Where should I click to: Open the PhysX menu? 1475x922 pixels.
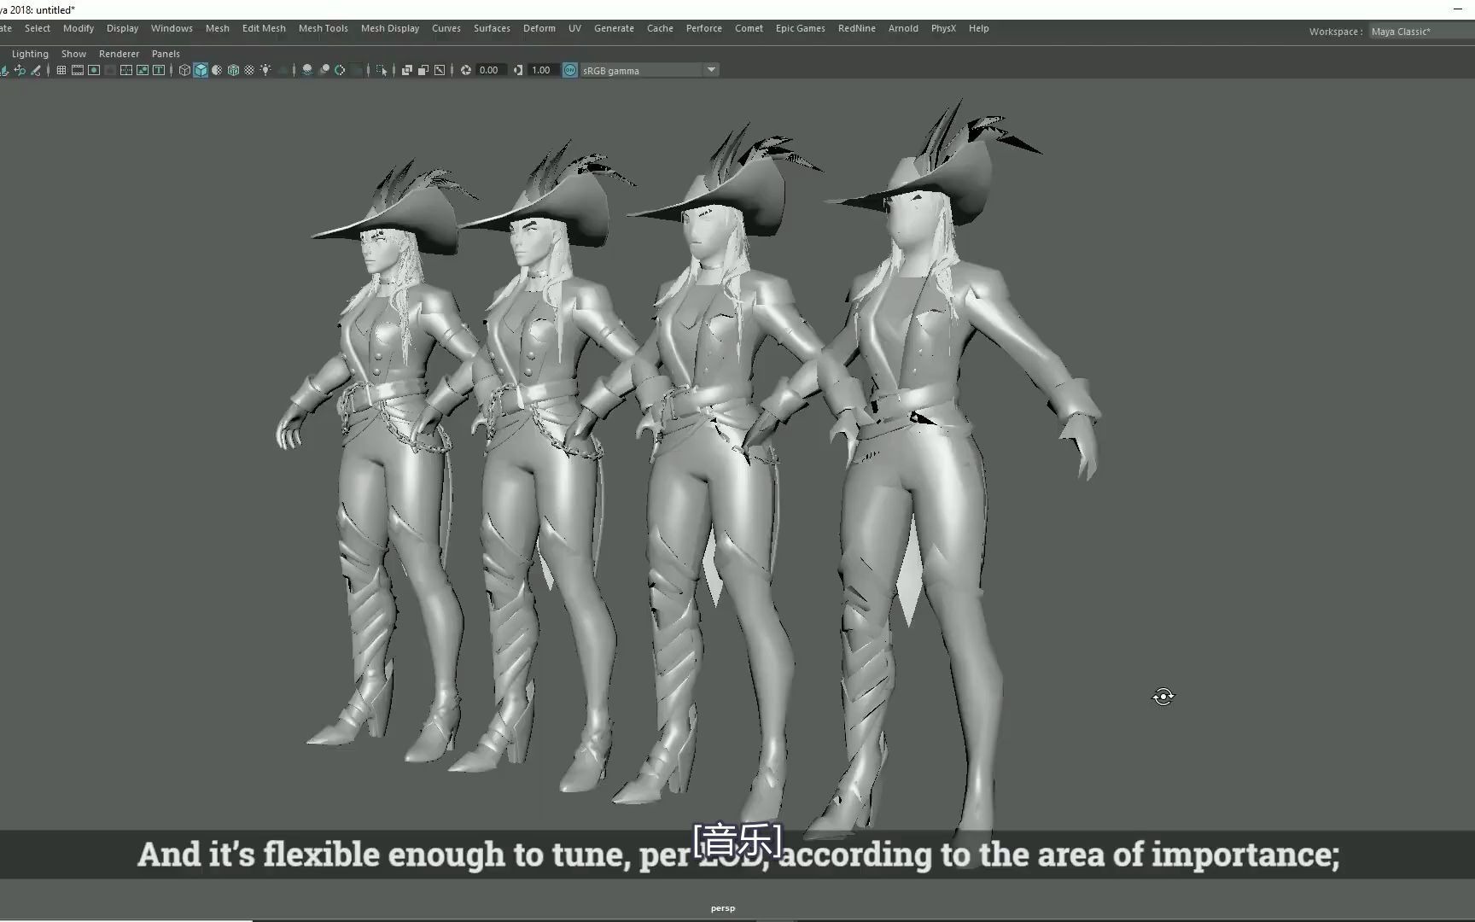tap(943, 28)
